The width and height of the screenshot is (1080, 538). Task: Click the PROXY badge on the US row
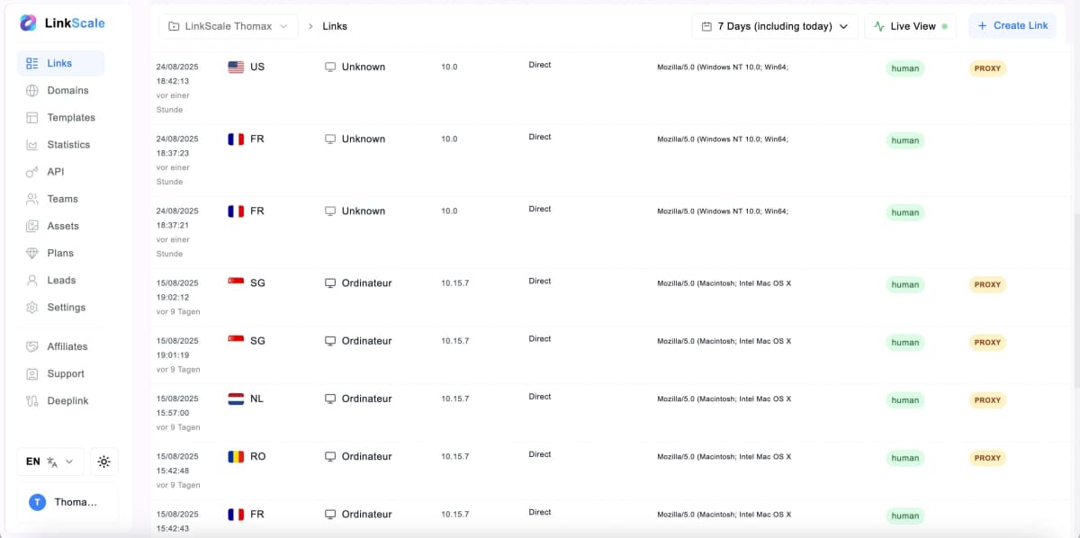(987, 68)
